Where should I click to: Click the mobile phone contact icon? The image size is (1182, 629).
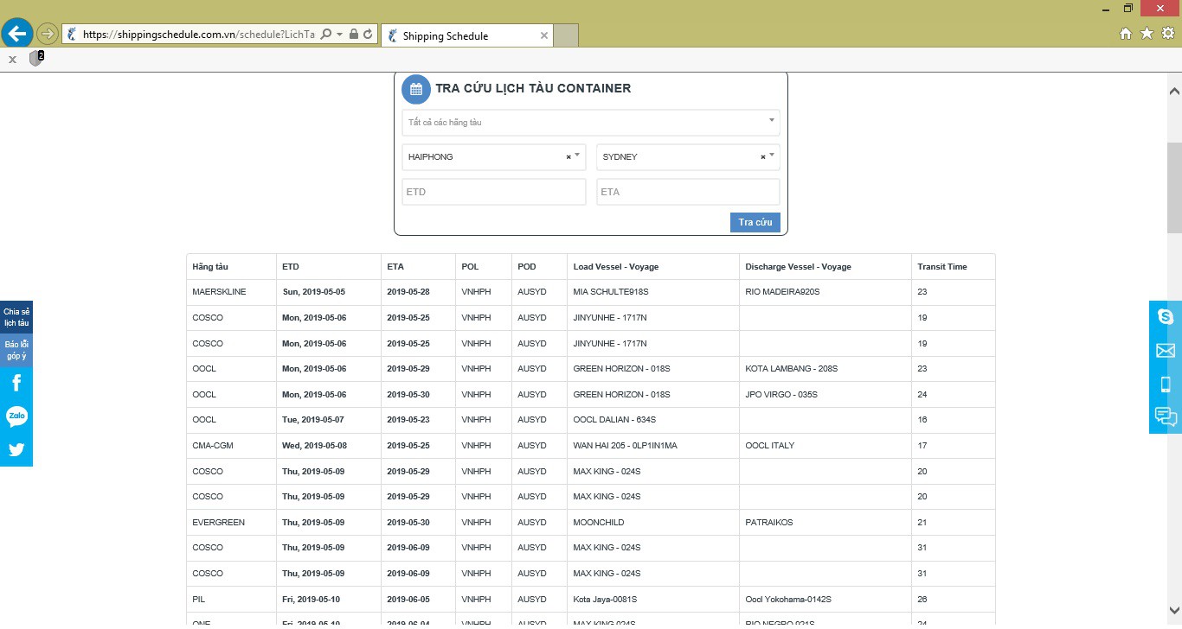click(x=1166, y=384)
